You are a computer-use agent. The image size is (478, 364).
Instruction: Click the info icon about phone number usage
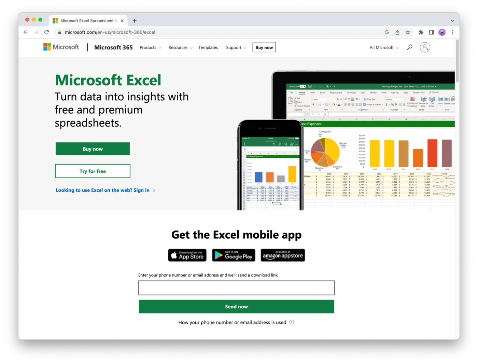tap(292, 322)
